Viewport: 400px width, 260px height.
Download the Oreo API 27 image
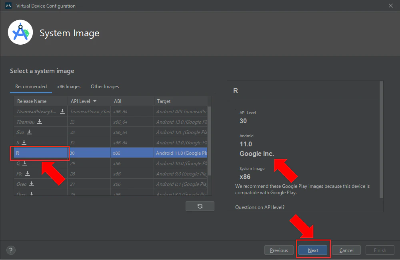[31, 184]
